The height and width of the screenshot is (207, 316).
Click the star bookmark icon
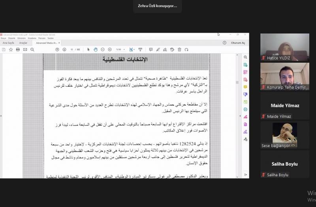pos(11,49)
